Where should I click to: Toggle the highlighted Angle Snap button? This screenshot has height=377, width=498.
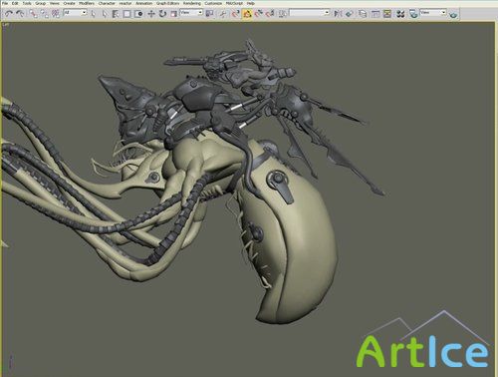tap(247, 14)
